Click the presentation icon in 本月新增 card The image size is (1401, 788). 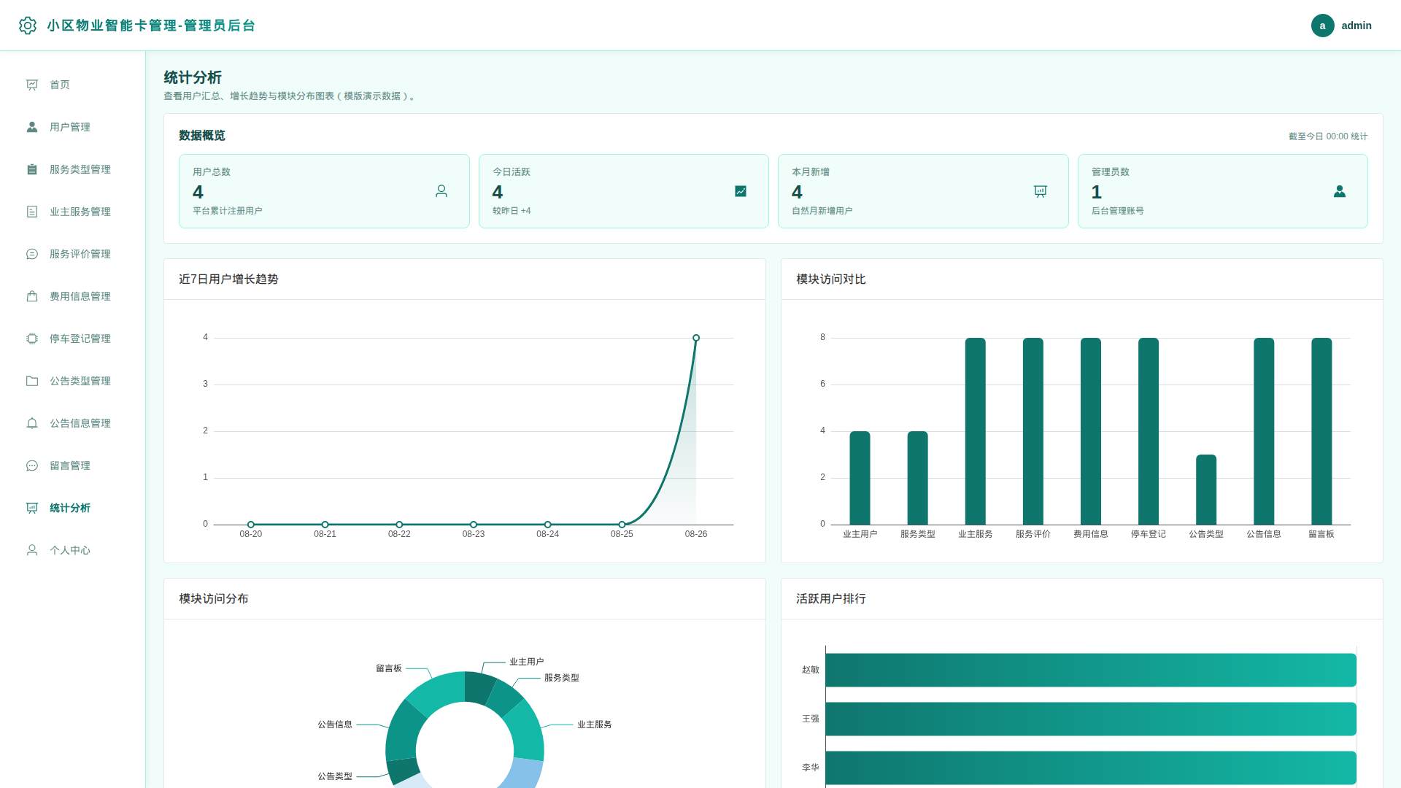(x=1041, y=191)
